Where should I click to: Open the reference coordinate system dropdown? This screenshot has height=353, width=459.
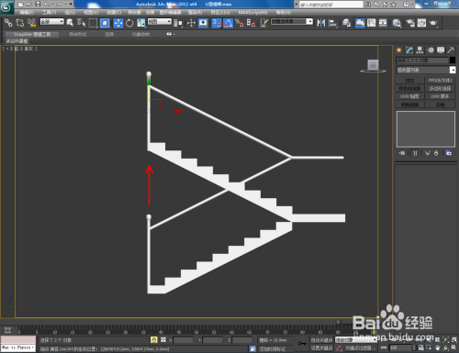pos(160,22)
